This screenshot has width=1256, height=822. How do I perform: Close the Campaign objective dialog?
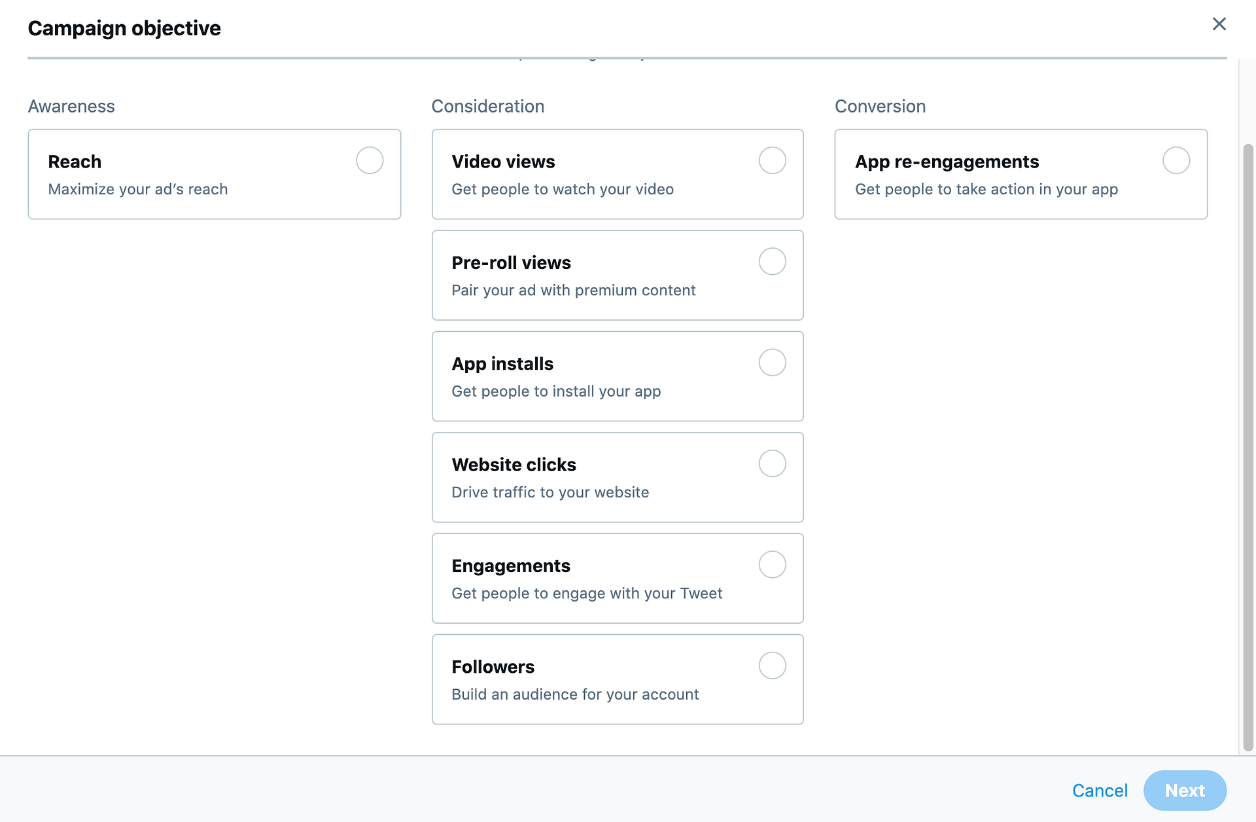1219,24
